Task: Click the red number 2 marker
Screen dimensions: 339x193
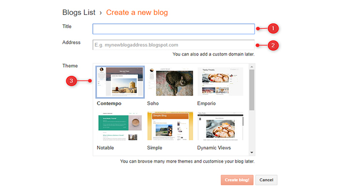Action: [273, 45]
